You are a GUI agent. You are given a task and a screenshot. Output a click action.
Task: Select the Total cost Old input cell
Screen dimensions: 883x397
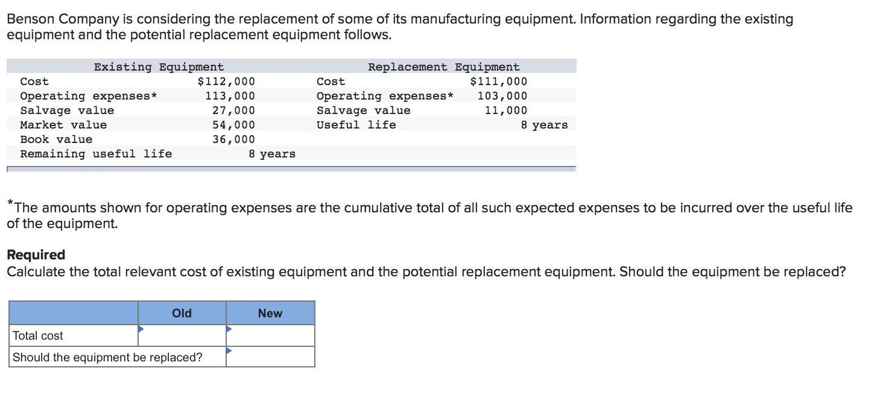[x=182, y=335]
